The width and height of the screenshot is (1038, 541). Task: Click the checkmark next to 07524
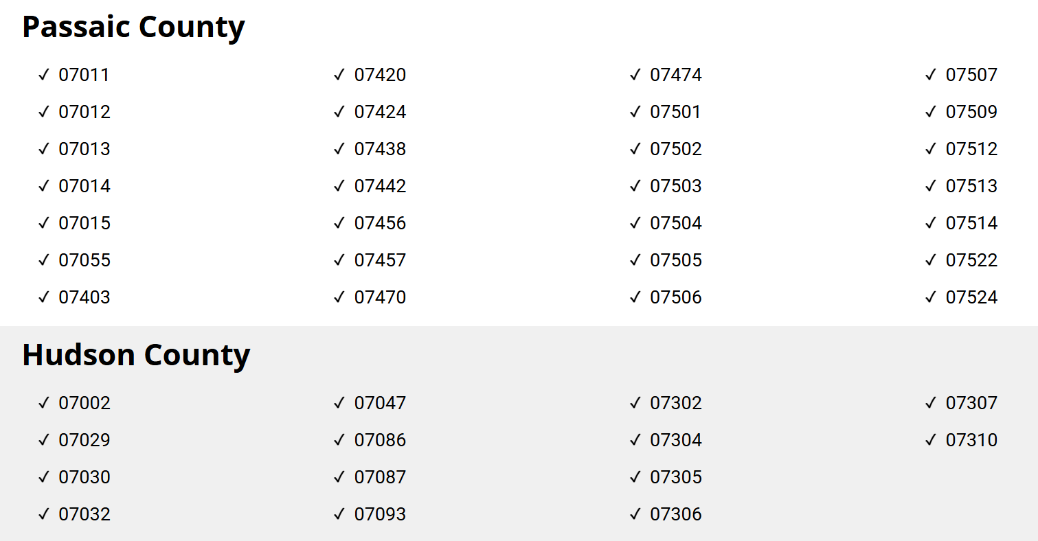931,297
